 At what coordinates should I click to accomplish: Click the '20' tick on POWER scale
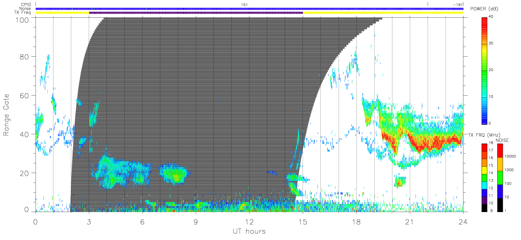coord(492,70)
